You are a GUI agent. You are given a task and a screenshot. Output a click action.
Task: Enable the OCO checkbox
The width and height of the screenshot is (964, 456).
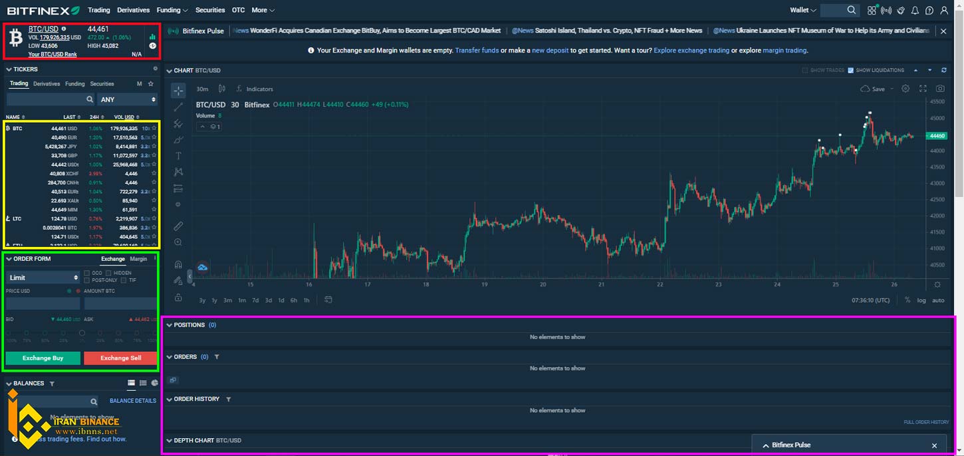tap(87, 273)
